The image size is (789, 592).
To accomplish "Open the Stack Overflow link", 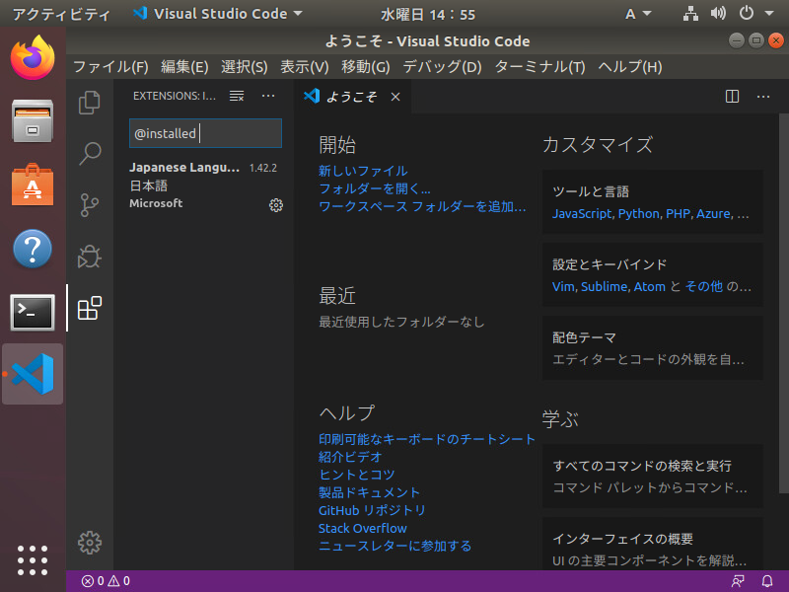I will pyautogui.click(x=362, y=528).
